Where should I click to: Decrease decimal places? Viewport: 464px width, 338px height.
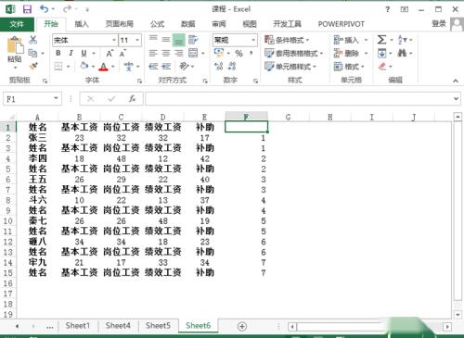coord(232,66)
